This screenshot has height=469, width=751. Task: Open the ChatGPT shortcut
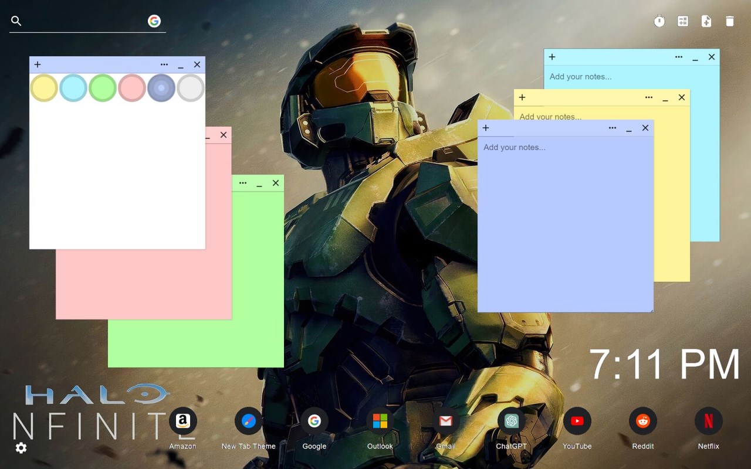(512, 421)
